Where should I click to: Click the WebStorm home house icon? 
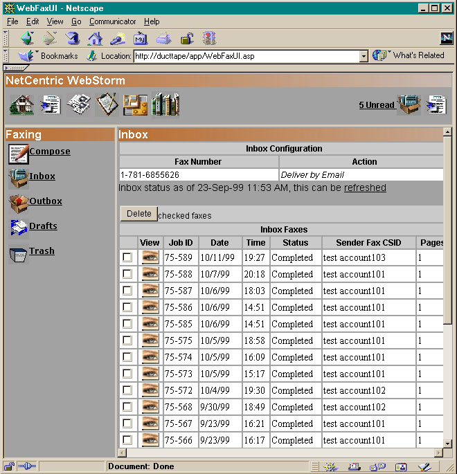(x=21, y=105)
